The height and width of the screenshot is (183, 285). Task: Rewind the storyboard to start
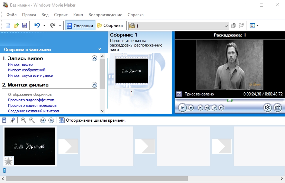click(x=43, y=120)
